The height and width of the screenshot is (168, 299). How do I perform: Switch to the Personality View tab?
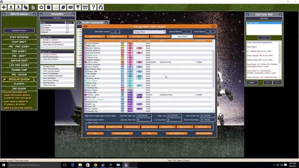139,36
